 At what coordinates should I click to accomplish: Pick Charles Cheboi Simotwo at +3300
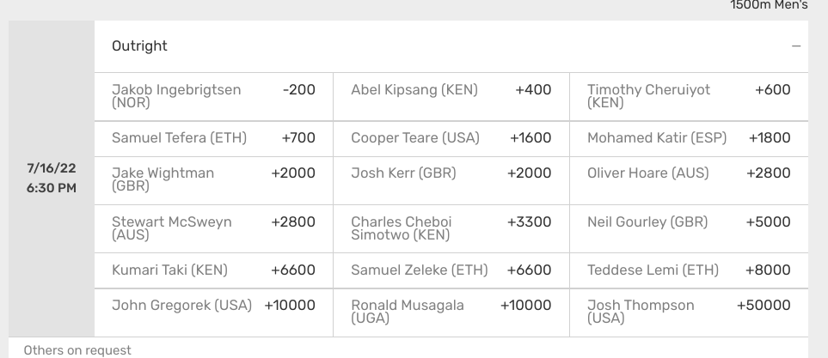click(451, 229)
